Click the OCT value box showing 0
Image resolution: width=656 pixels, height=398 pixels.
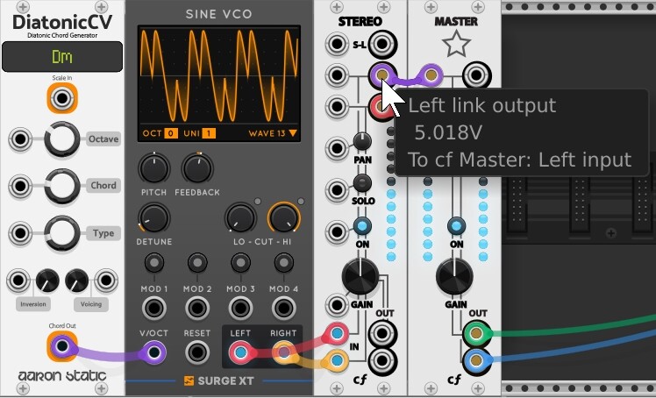171,133
